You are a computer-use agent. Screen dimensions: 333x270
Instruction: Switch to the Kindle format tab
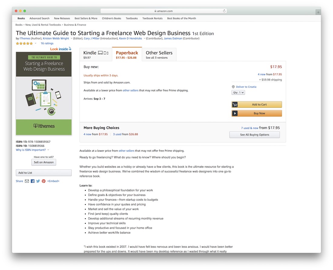click(96, 54)
